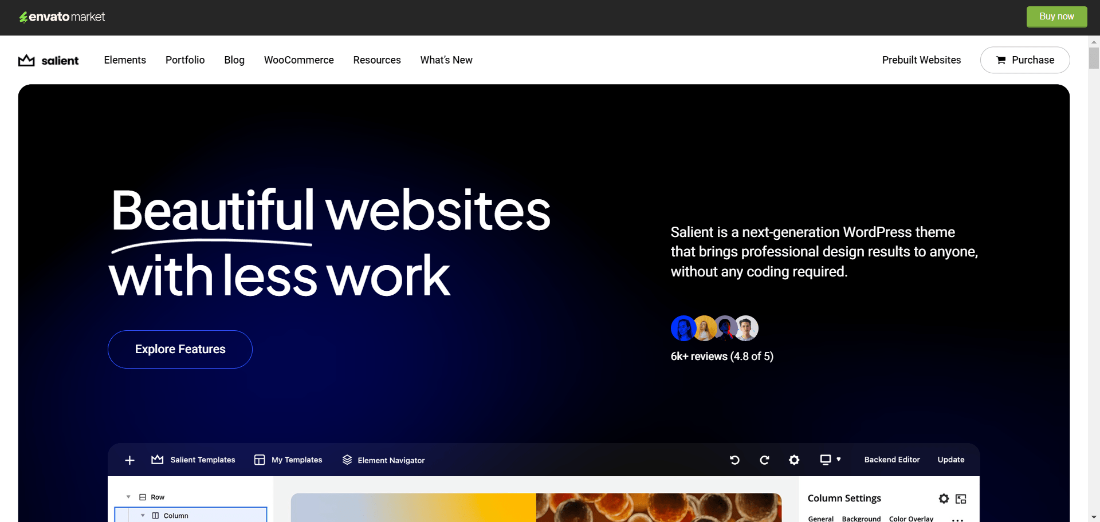
Task: Collapse the Column tree item arrow
Action: [x=143, y=515]
